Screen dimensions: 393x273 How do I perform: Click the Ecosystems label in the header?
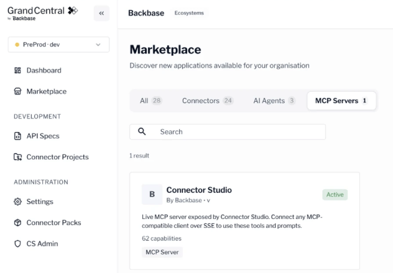[x=189, y=13]
